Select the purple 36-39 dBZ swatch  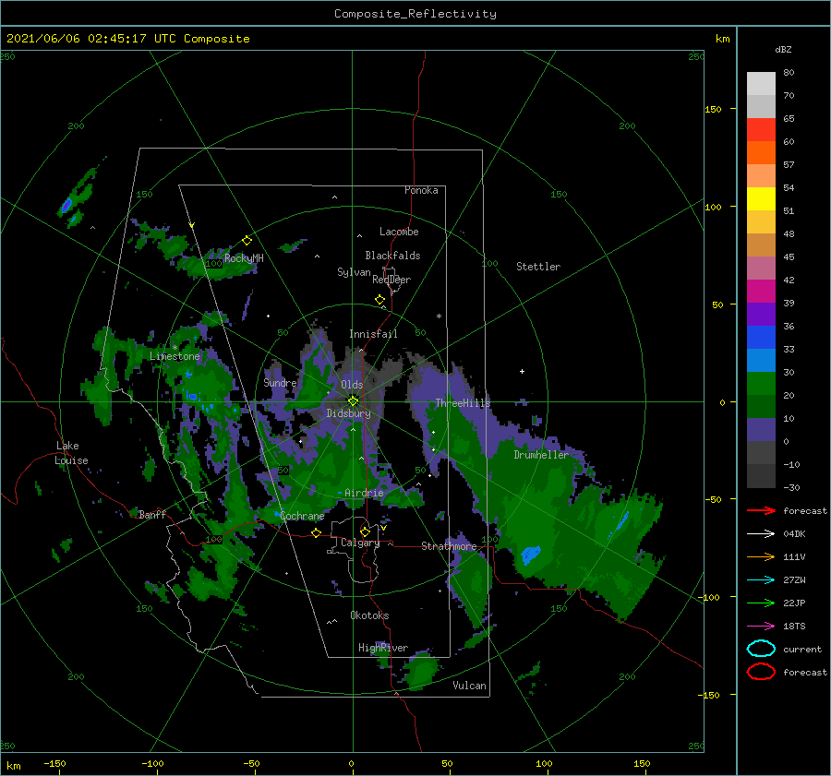pos(761,315)
